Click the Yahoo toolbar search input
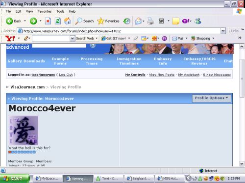This screenshot has height=183, width=245. 51,39
